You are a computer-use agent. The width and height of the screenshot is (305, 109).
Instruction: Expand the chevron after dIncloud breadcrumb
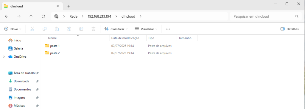point(141,16)
